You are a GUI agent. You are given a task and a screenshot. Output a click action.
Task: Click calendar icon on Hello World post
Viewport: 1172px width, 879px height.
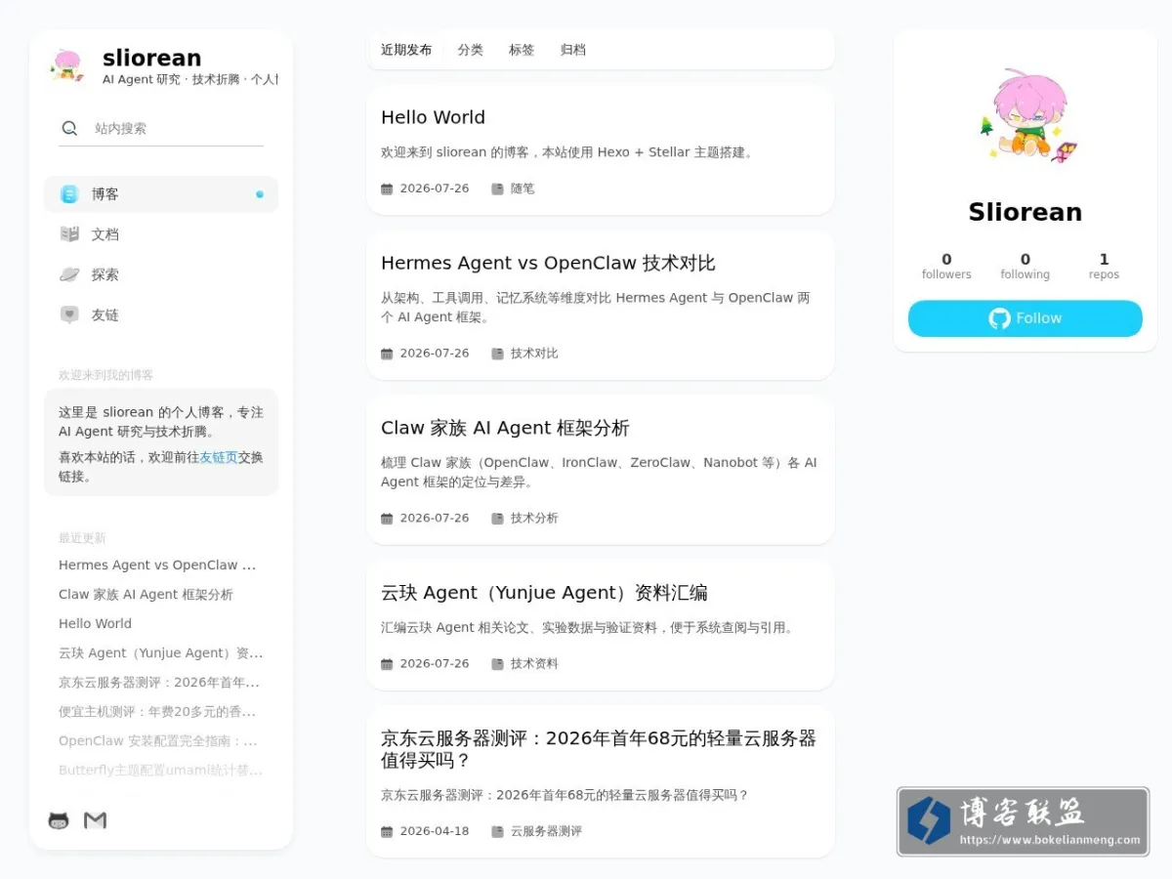(x=387, y=188)
